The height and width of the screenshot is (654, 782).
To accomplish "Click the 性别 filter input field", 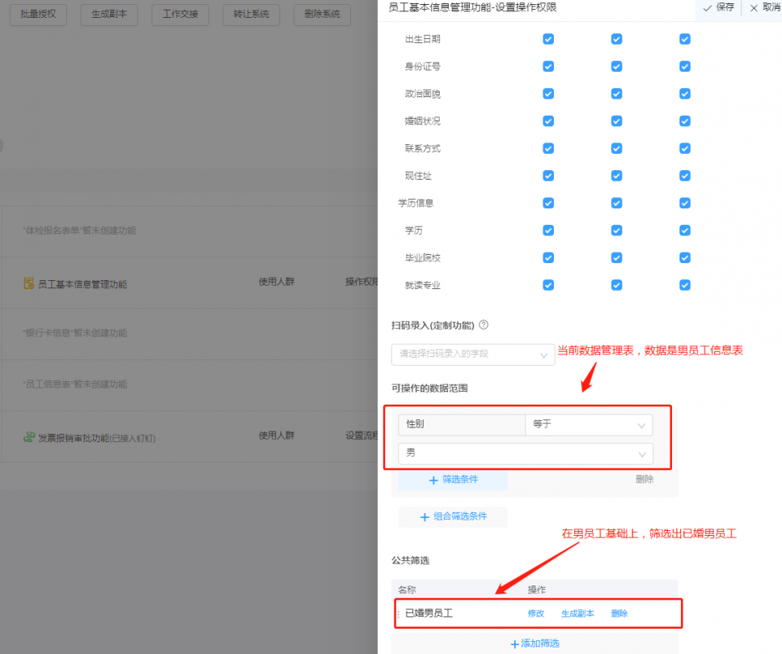I will tap(460, 424).
